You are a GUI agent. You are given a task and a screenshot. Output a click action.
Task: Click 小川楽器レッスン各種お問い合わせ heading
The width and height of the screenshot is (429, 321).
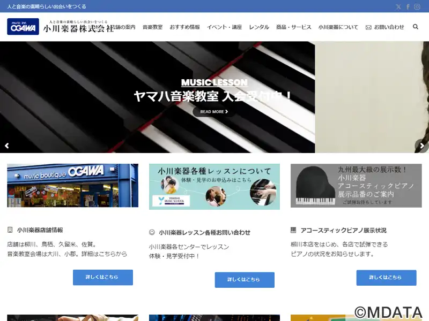pos(205,233)
